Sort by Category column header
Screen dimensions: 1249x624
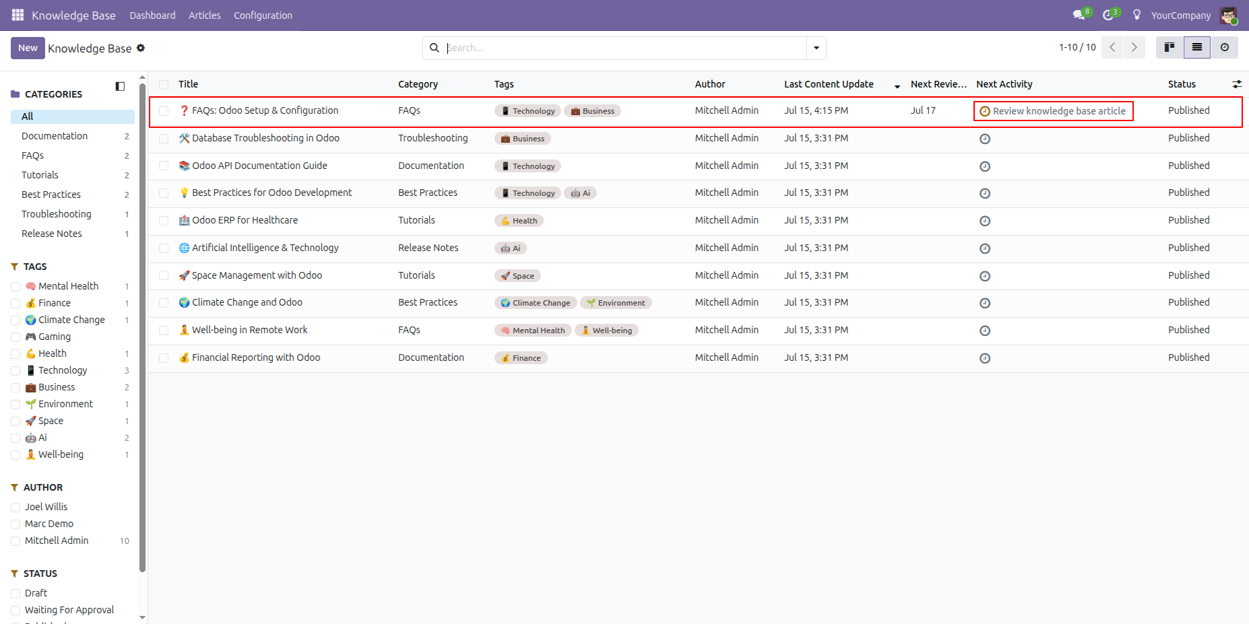(418, 84)
